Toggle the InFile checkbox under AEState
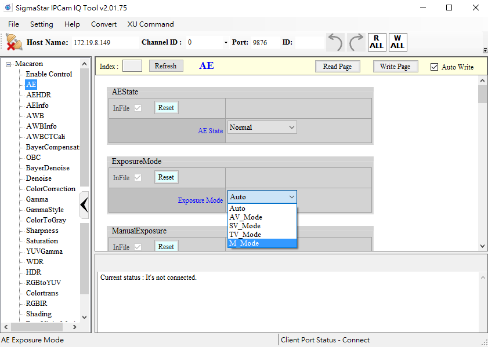Viewport: 488px width, 347px height. point(138,108)
